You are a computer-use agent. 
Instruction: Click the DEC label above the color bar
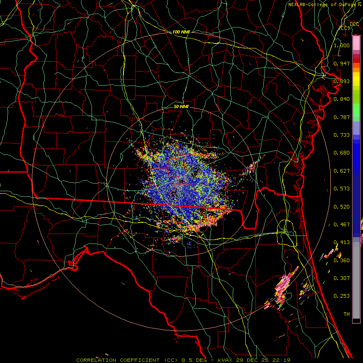[x=354, y=24]
